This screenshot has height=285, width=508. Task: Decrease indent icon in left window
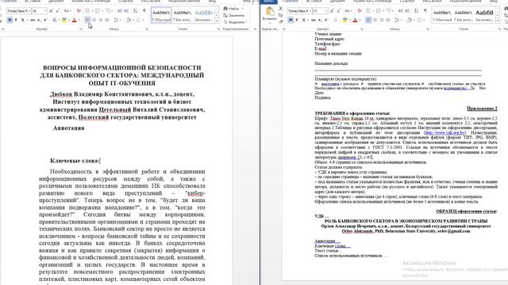(120, 11)
